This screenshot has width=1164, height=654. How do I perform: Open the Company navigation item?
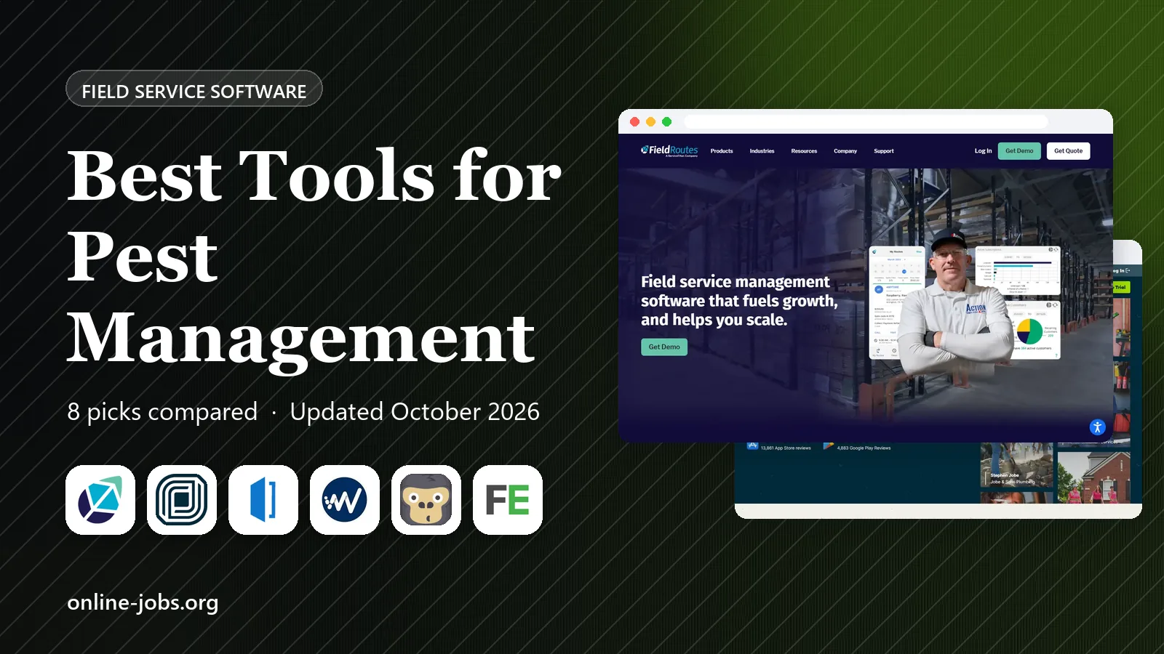click(845, 151)
